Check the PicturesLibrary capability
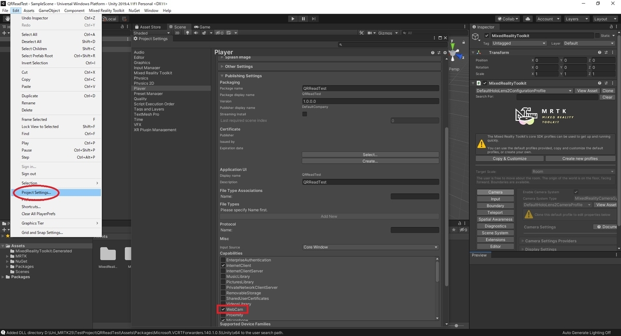 coord(223,282)
